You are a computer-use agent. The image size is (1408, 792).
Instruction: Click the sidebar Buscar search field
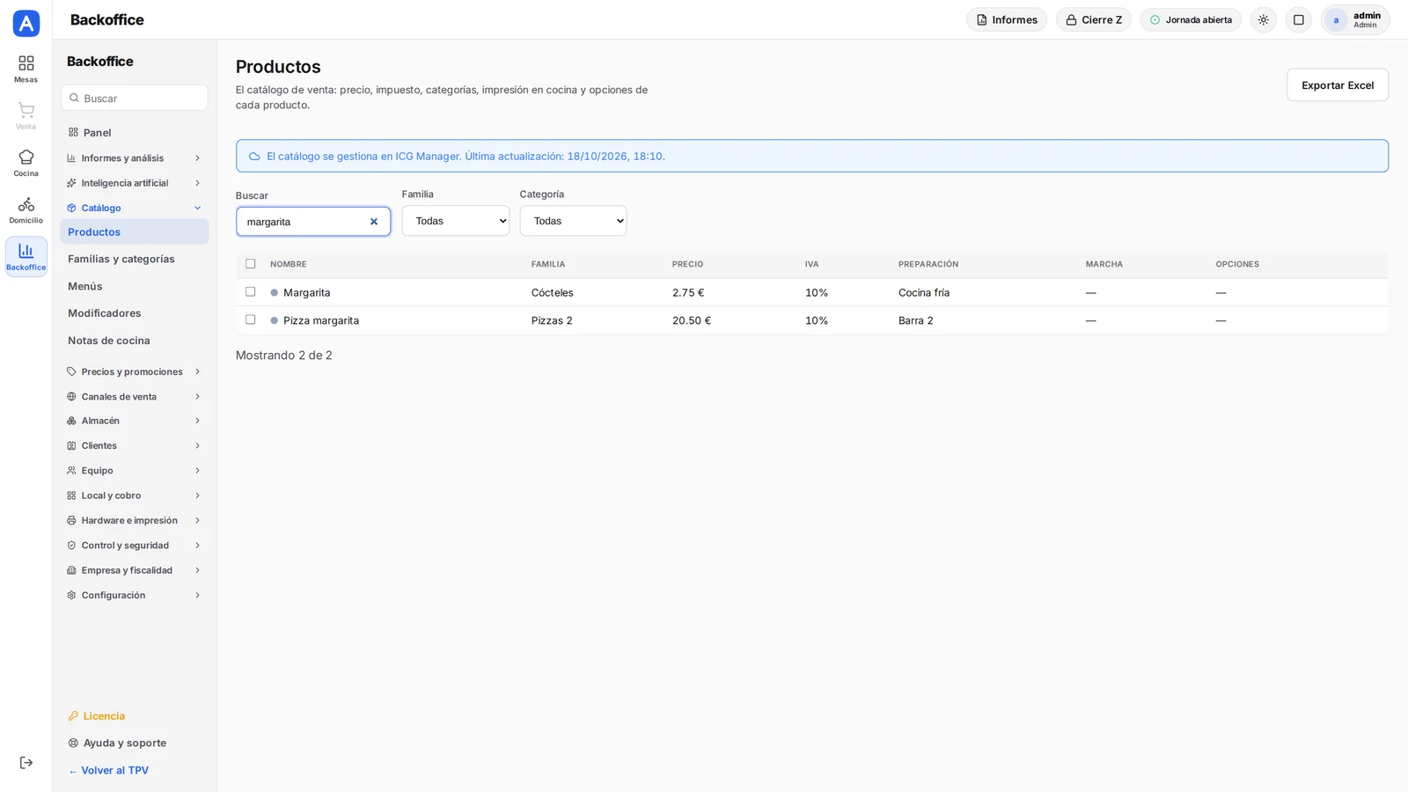coord(135,98)
